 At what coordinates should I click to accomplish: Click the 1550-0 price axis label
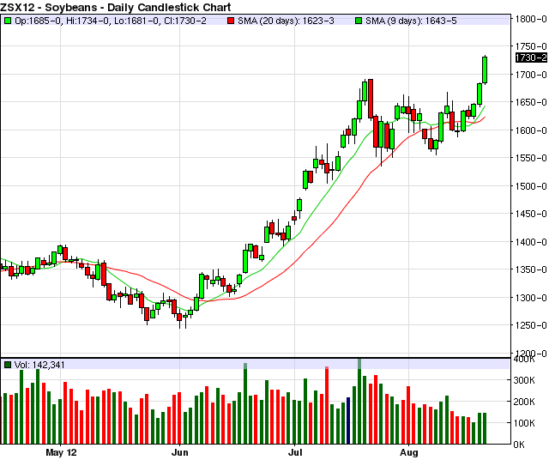click(x=531, y=158)
